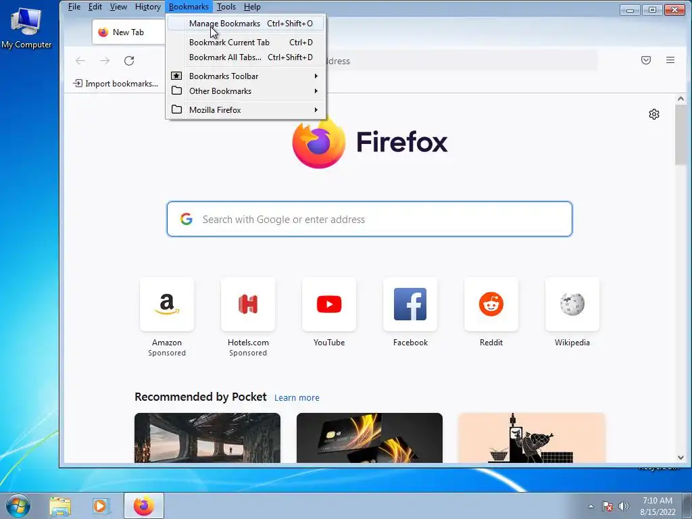Click the Windows Start button
692x519 pixels.
(18, 505)
